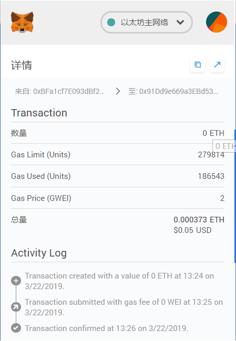Viewport: 236px width, 341px height.
Task: Click the arrow icon for transaction submitted
Action: coord(16,307)
